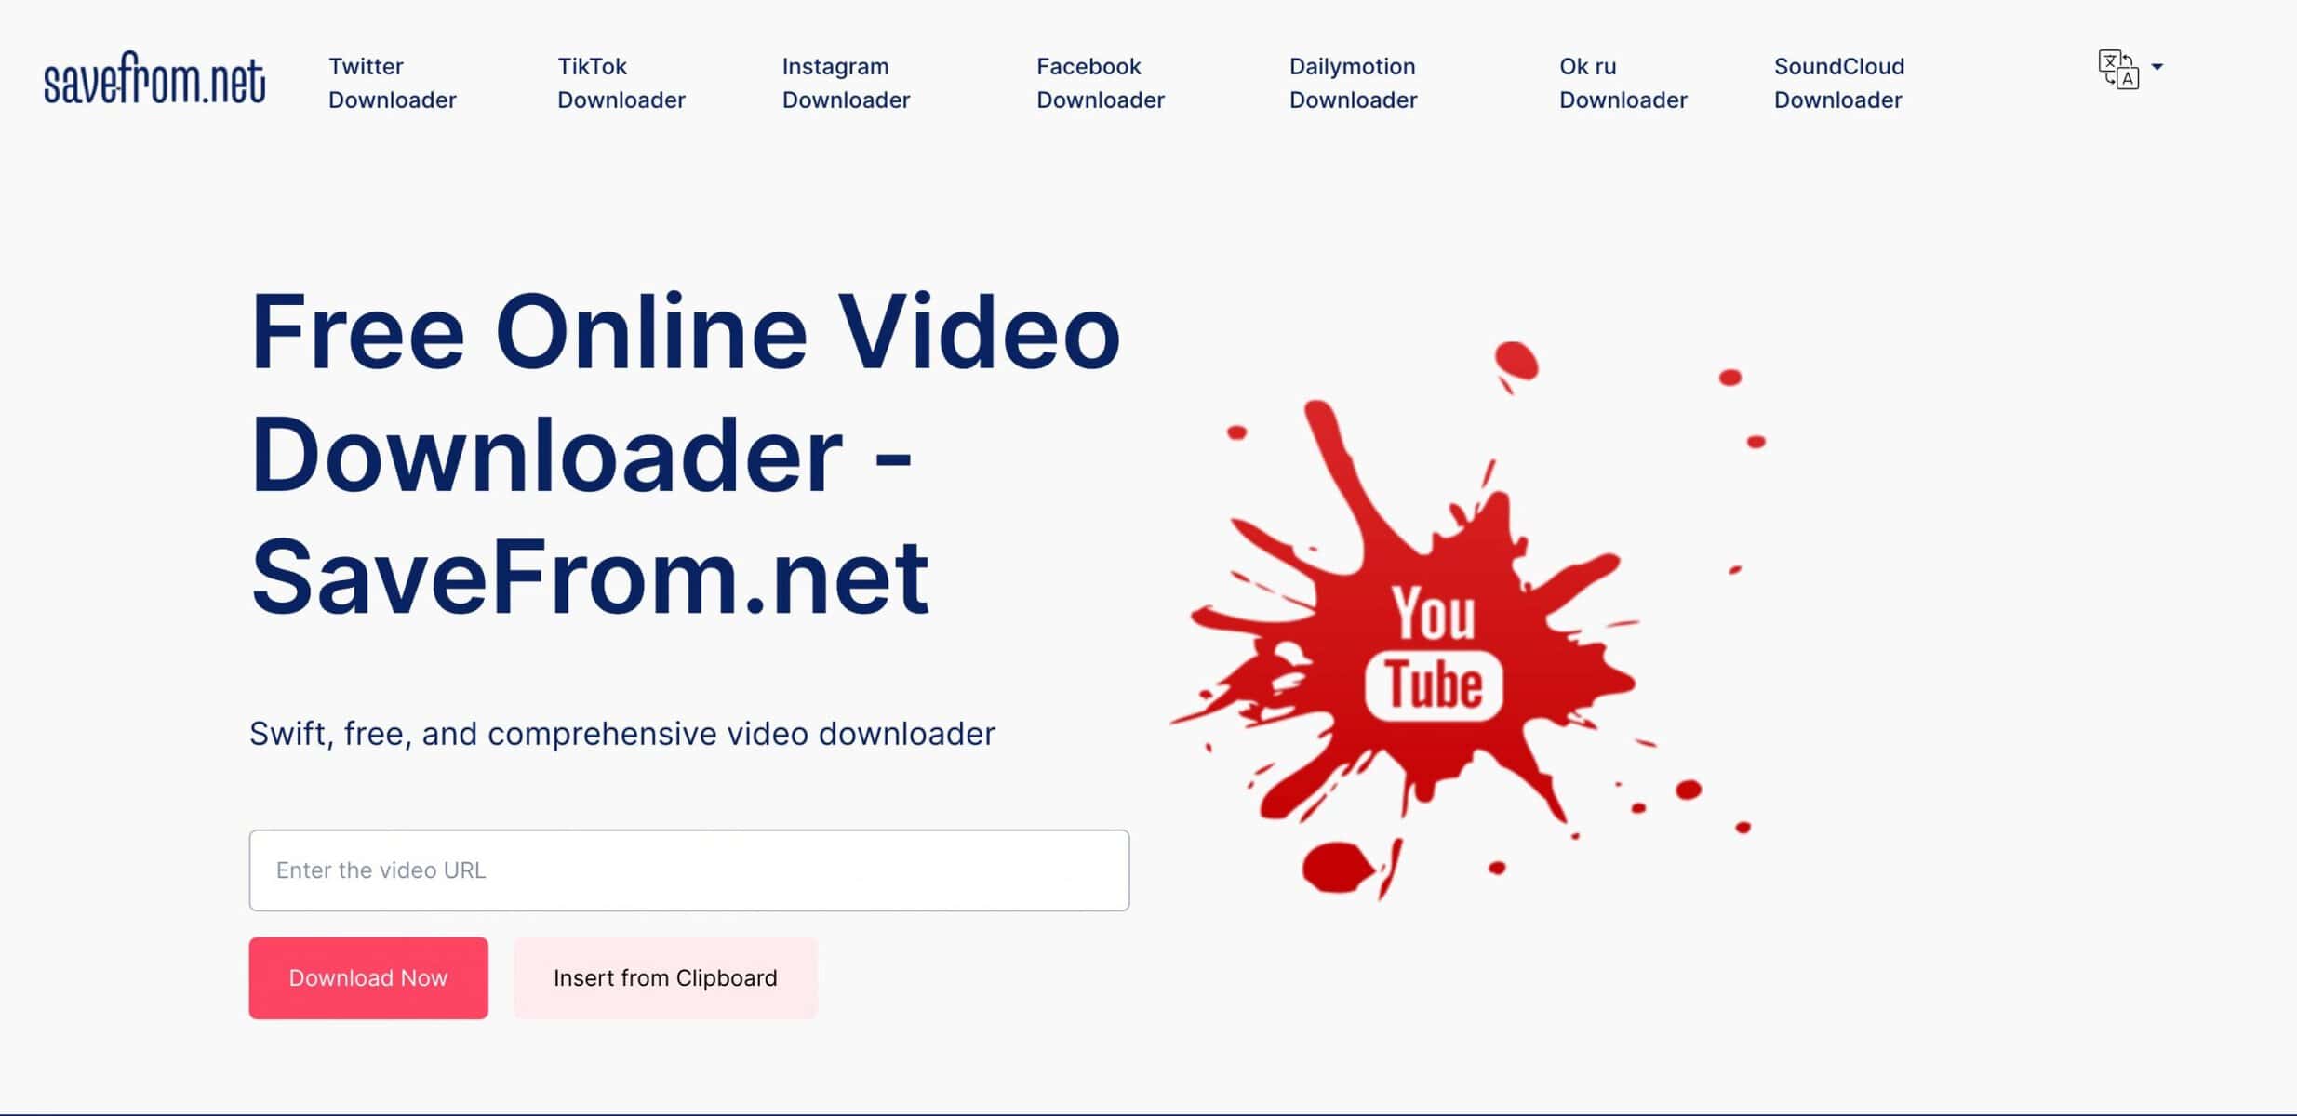Go to Ok ru Downloader

click(1623, 83)
